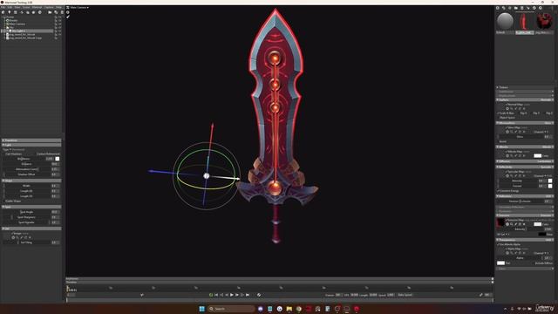Click the duplicate icon in the scene toolbar

(x=56, y=12)
